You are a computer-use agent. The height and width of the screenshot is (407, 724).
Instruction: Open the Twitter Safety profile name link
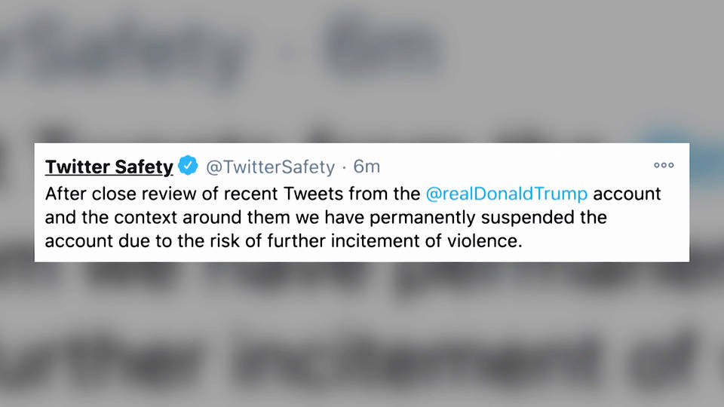pyautogui.click(x=109, y=166)
